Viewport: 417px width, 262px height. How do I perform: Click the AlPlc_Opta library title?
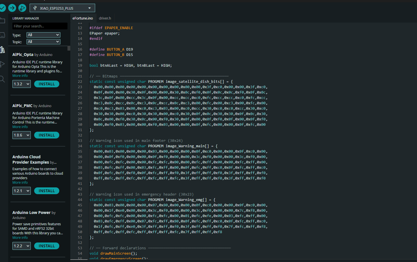tap(23, 55)
